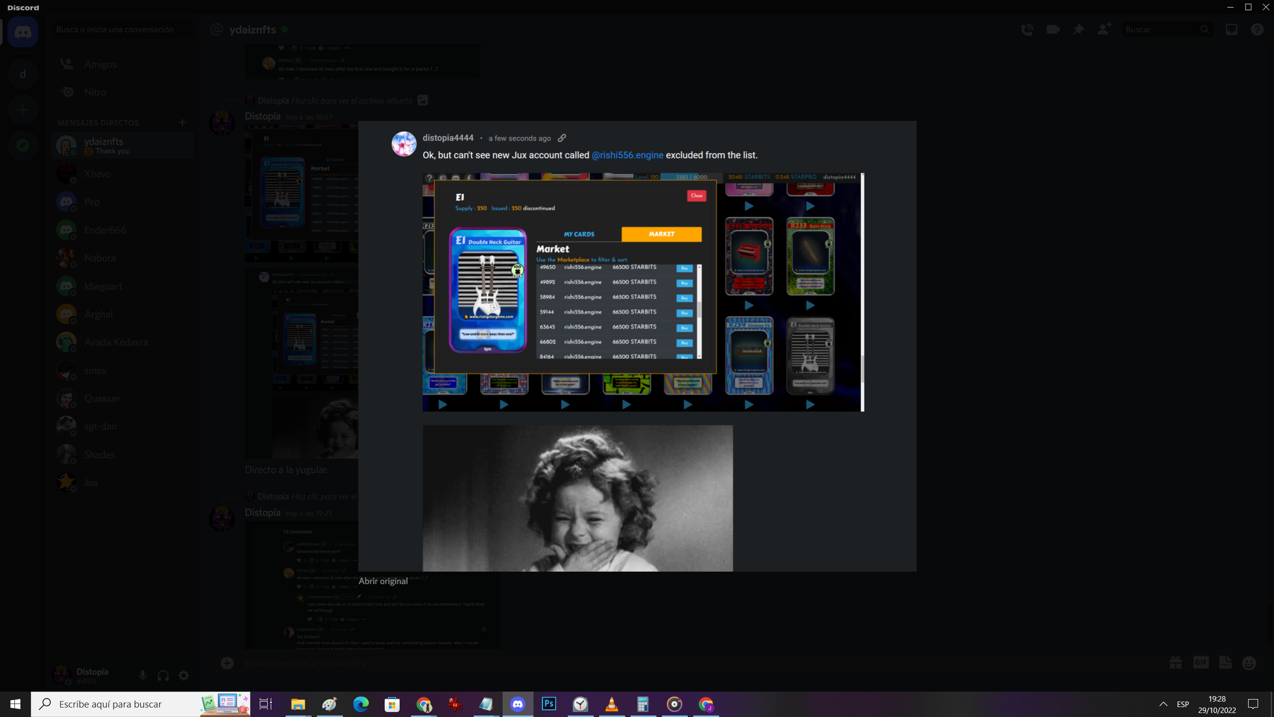1274x717 pixels.
Task: Open the Ender666 conversation
Action: (122, 230)
